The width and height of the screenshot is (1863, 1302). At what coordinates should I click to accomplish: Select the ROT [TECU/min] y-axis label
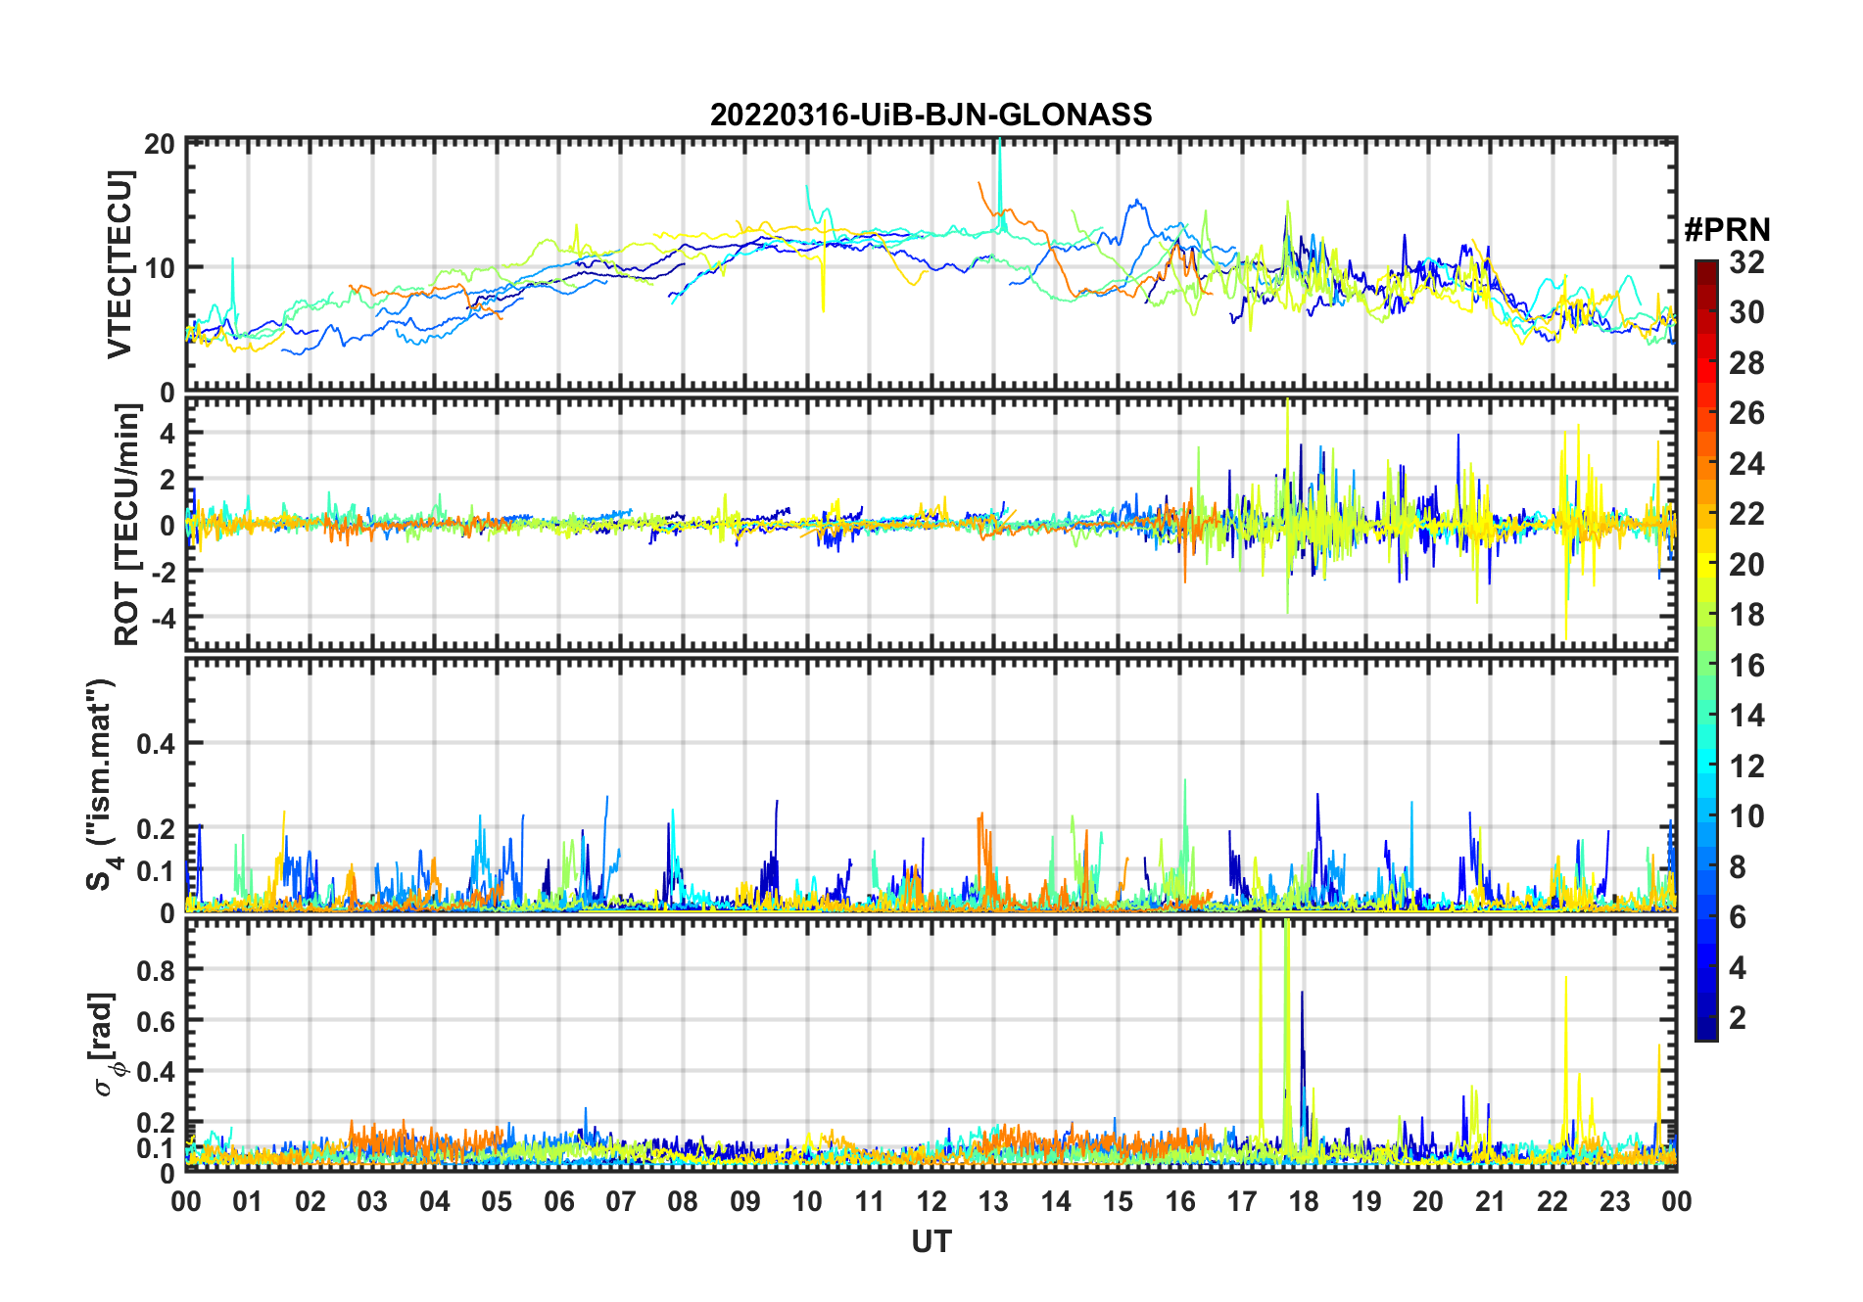126,525
